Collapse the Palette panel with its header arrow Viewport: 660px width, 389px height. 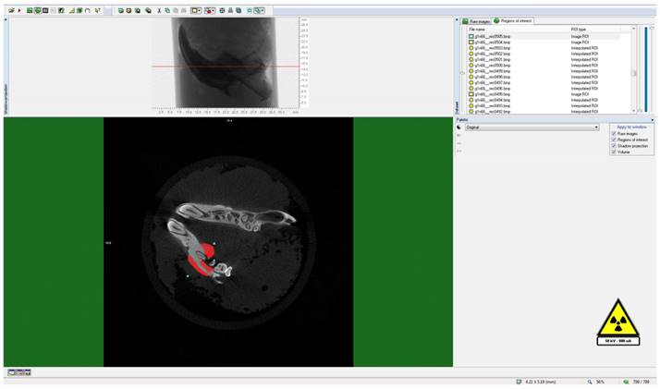tap(653, 120)
